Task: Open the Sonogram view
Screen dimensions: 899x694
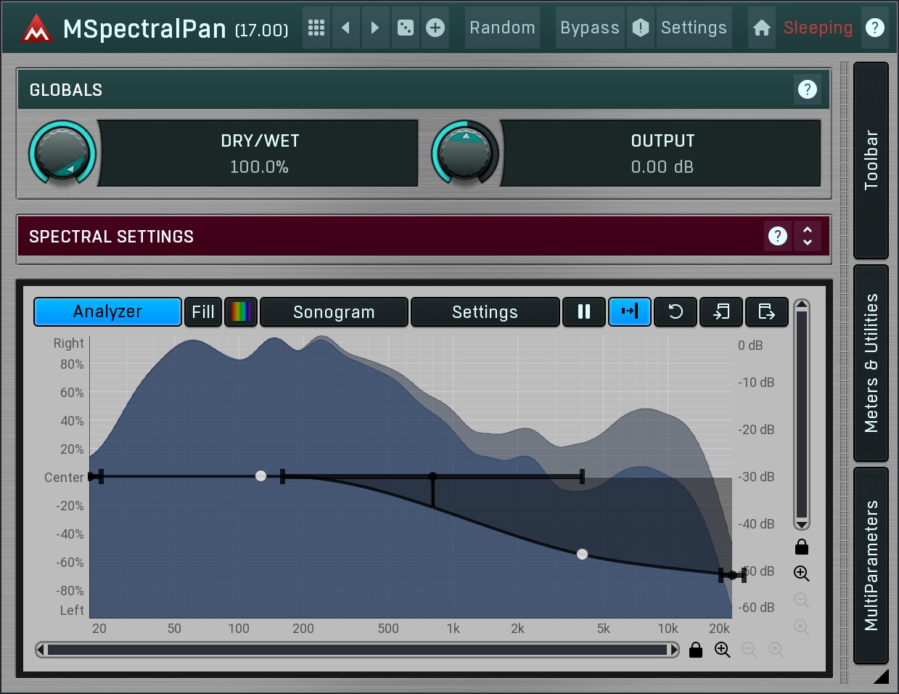Action: coord(334,311)
